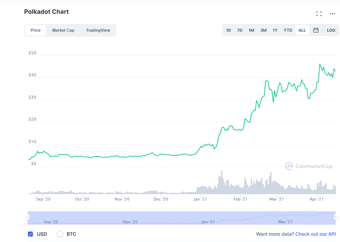
Task: Click the Oct '20 x-axis label
Action: [82, 199]
